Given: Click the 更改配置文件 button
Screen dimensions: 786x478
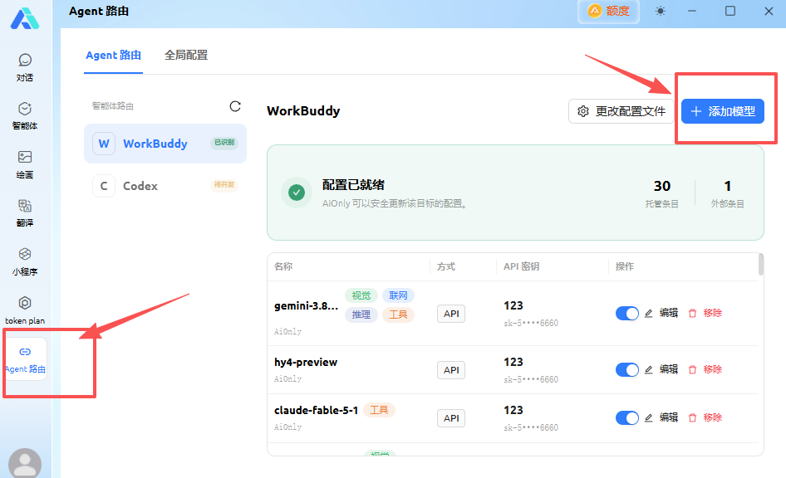Looking at the screenshot, I should tap(621, 111).
